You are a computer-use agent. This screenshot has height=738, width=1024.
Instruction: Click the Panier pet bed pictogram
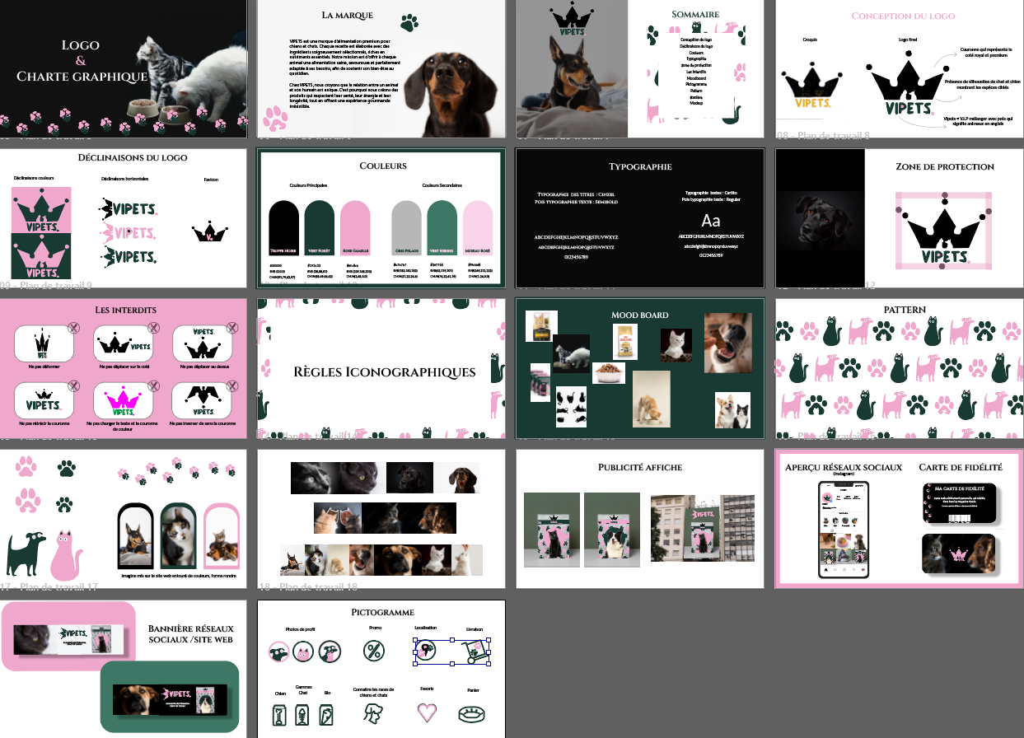[x=472, y=714]
